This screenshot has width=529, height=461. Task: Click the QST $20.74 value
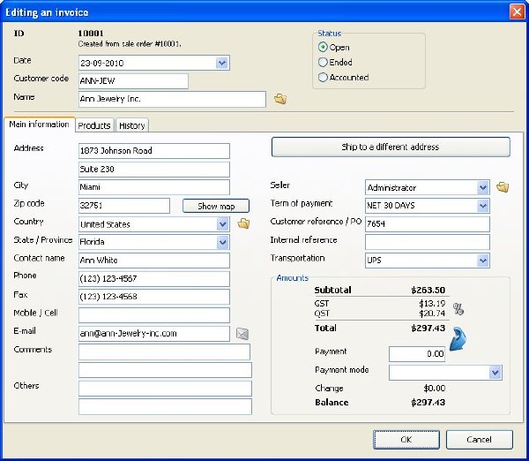coord(432,314)
